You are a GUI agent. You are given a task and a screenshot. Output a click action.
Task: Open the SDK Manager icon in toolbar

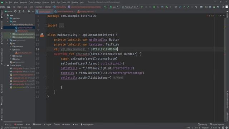(x=218, y=7)
